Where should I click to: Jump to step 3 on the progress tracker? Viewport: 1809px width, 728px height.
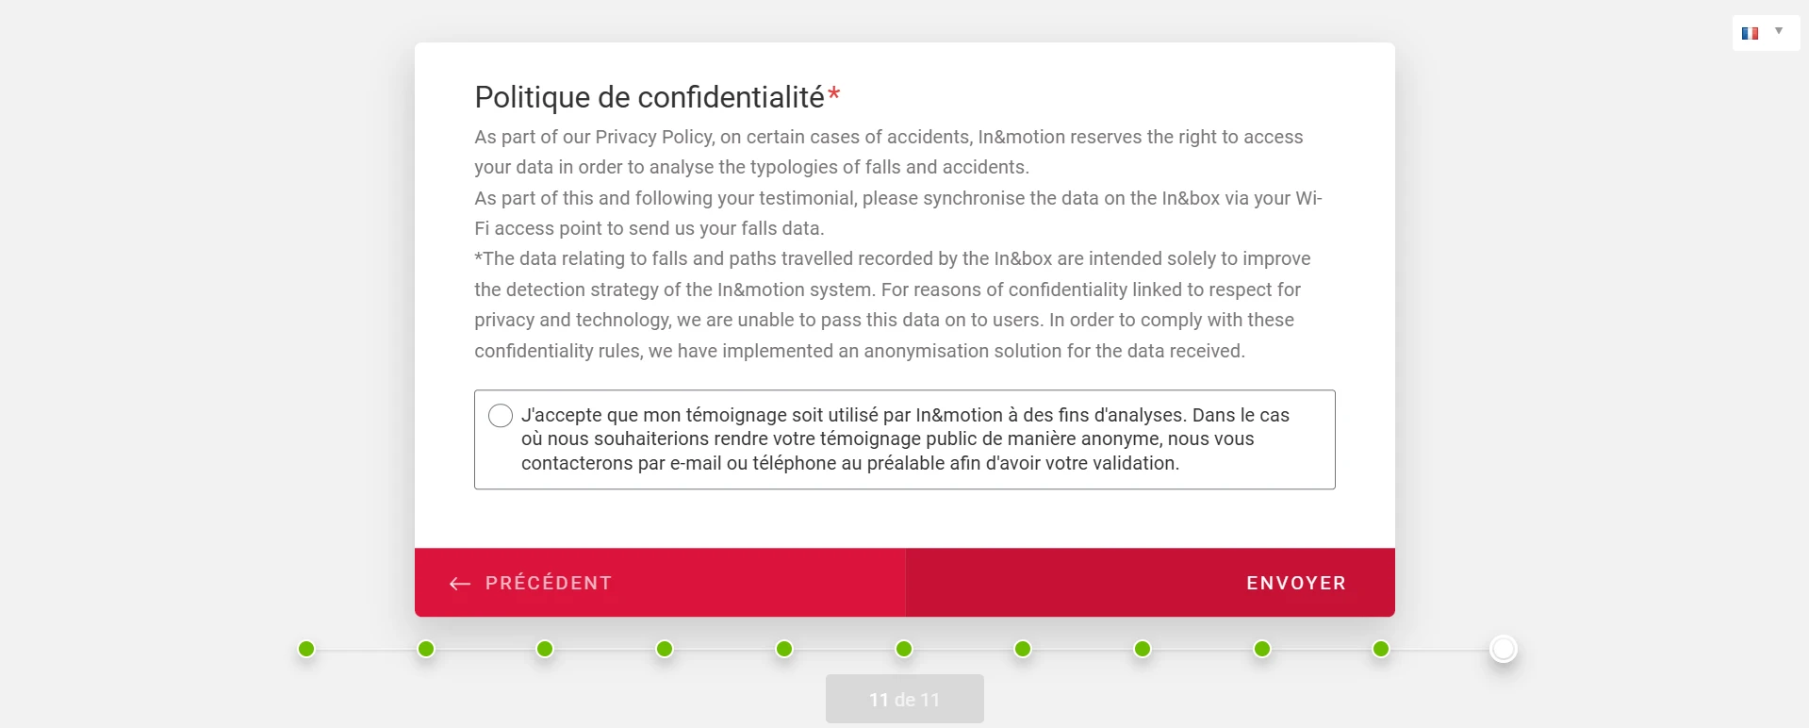(545, 649)
